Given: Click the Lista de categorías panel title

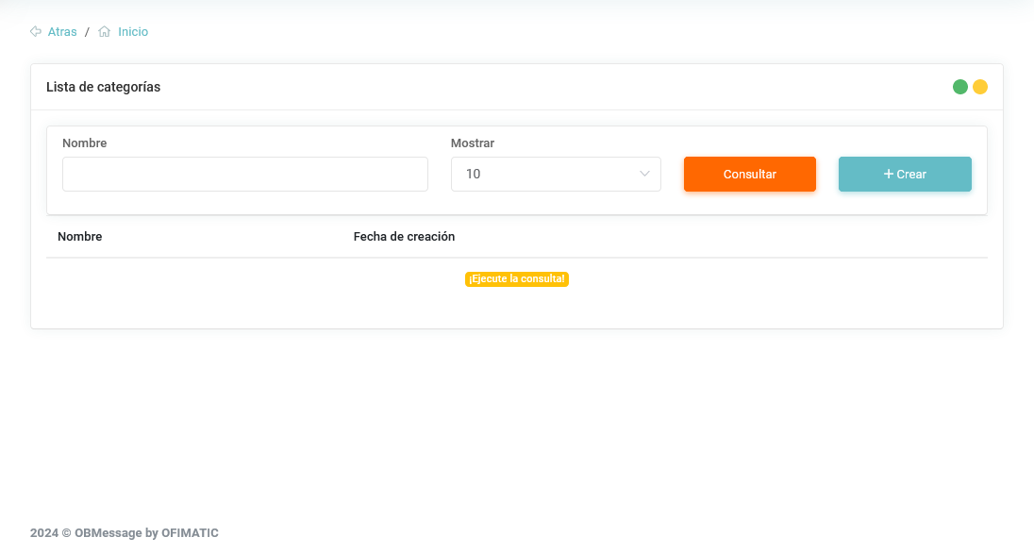Looking at the screenshot, I should [x=104, y=87].
